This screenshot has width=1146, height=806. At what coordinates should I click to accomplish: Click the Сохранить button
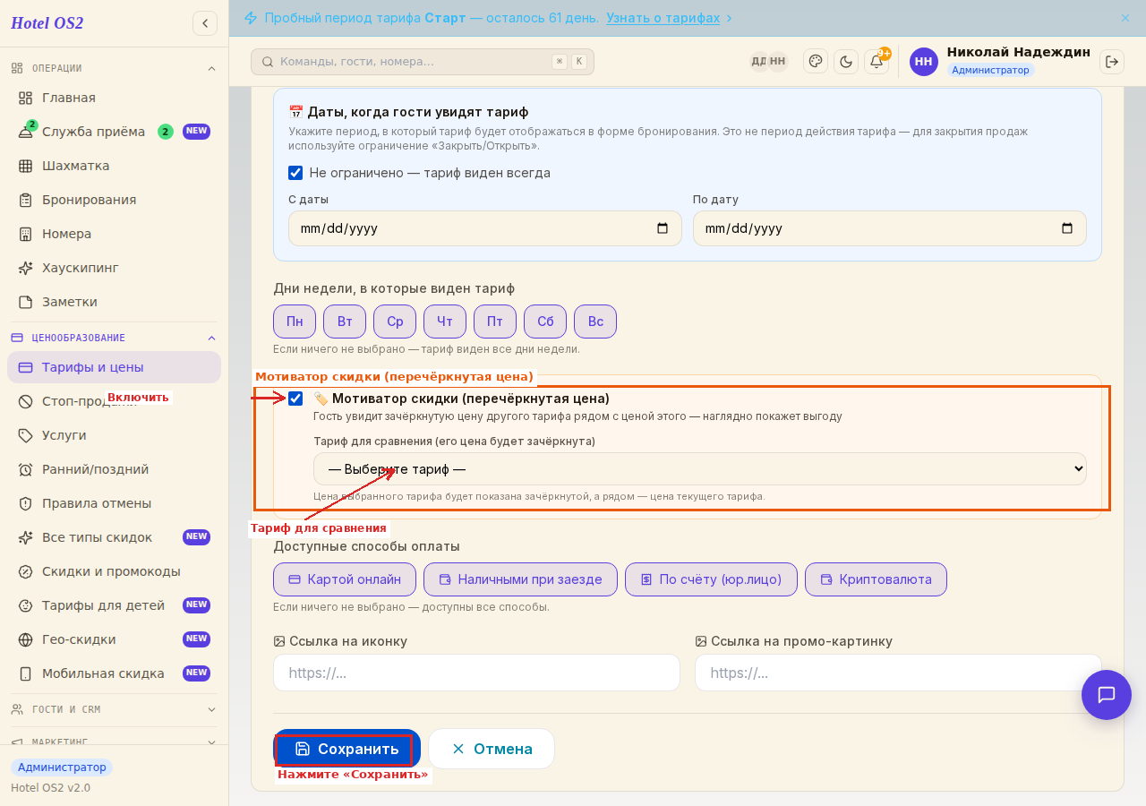[x=346, y=749]
